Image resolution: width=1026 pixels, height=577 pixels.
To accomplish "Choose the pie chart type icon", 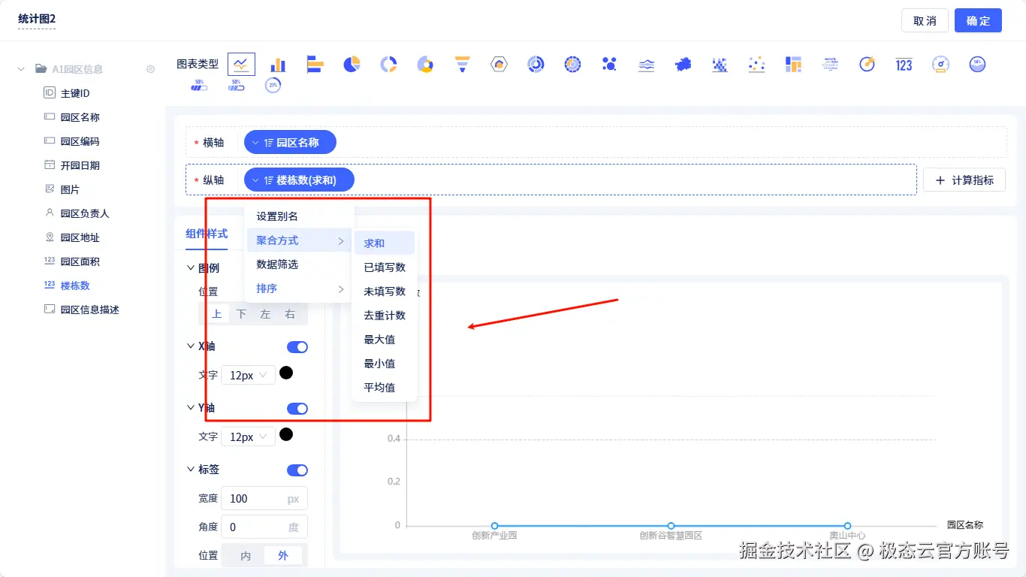I will pyautogui.click(x=352, y=65).
